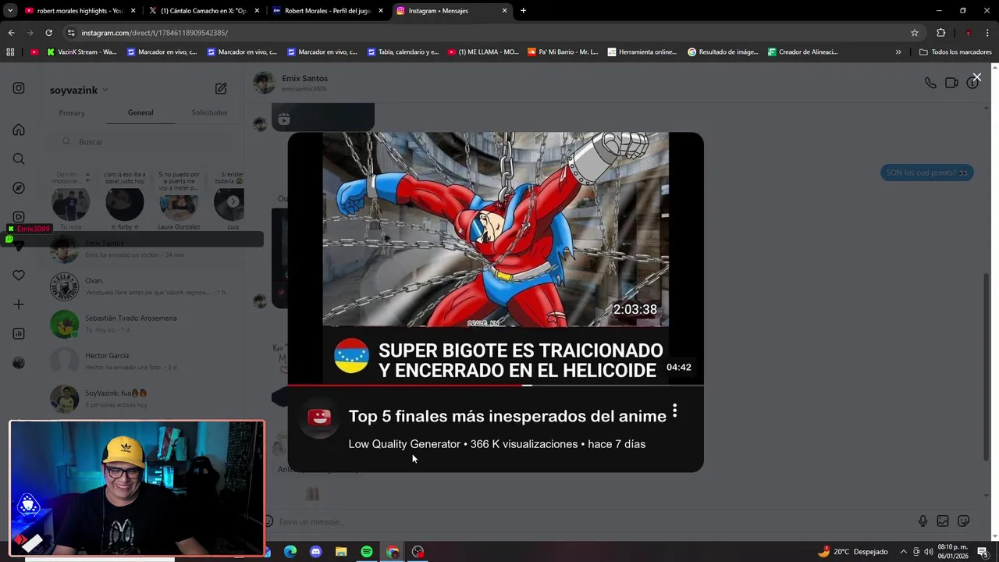Screen dimensions: 999x562
Task: Open Instagram Search from sidebar
Action: point(19,158)
